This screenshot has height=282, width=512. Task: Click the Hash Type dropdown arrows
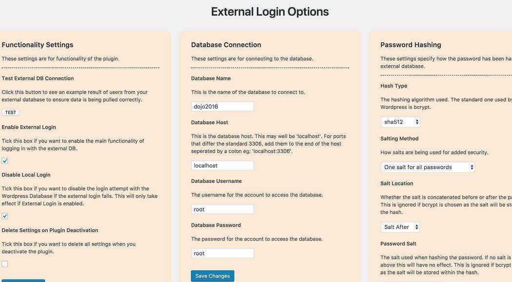click(417, 122)
